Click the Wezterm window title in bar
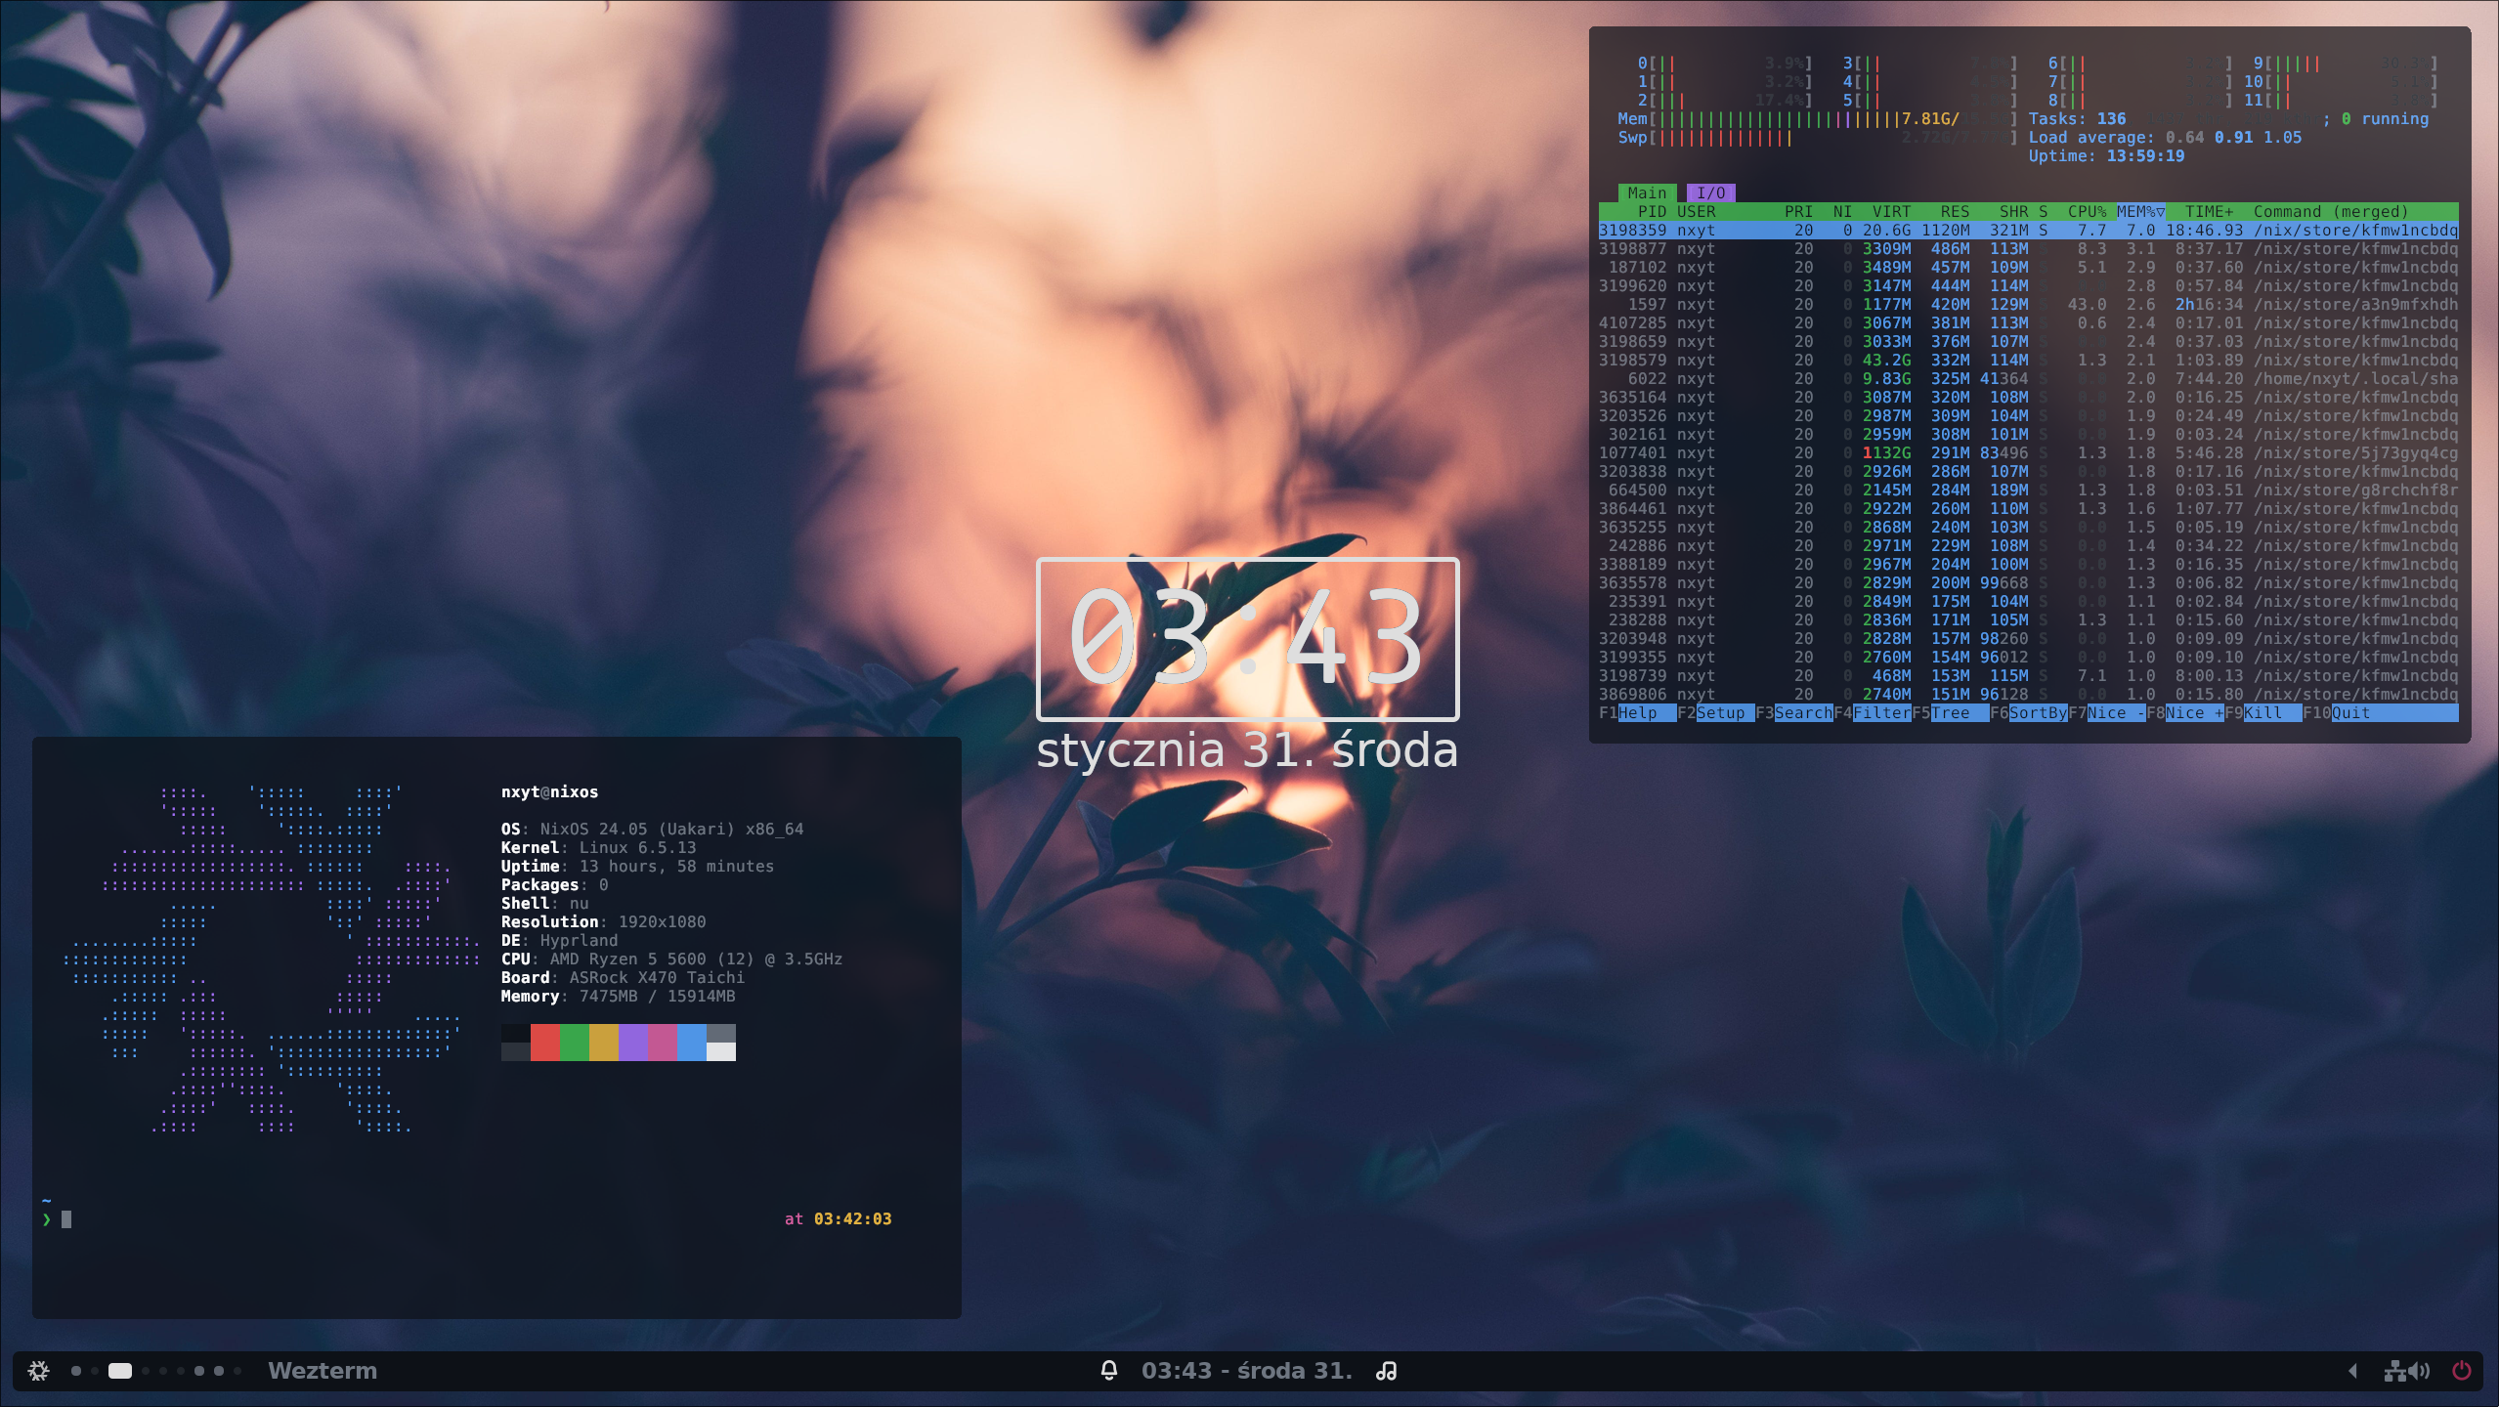The width and height of the screenshot is (2499, 1407). point(323,1371)
